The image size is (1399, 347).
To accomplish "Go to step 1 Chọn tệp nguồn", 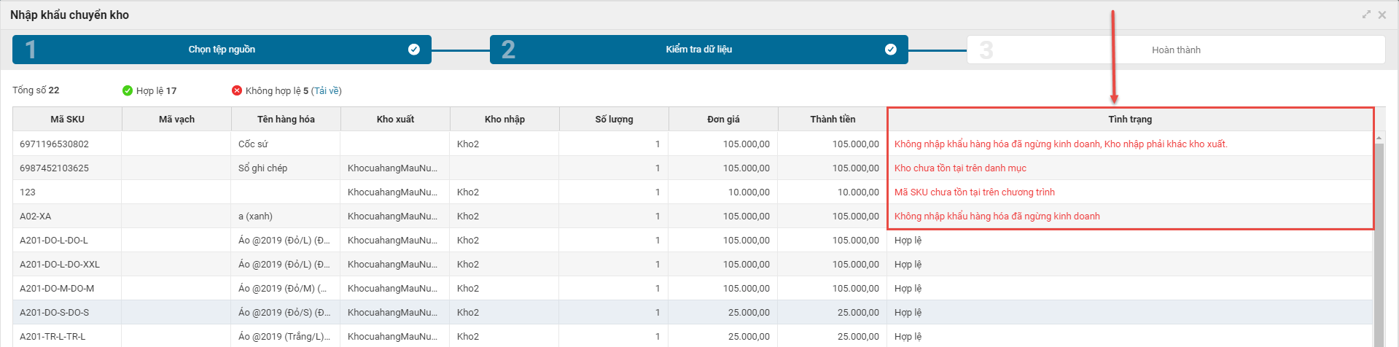I will 222,50.
